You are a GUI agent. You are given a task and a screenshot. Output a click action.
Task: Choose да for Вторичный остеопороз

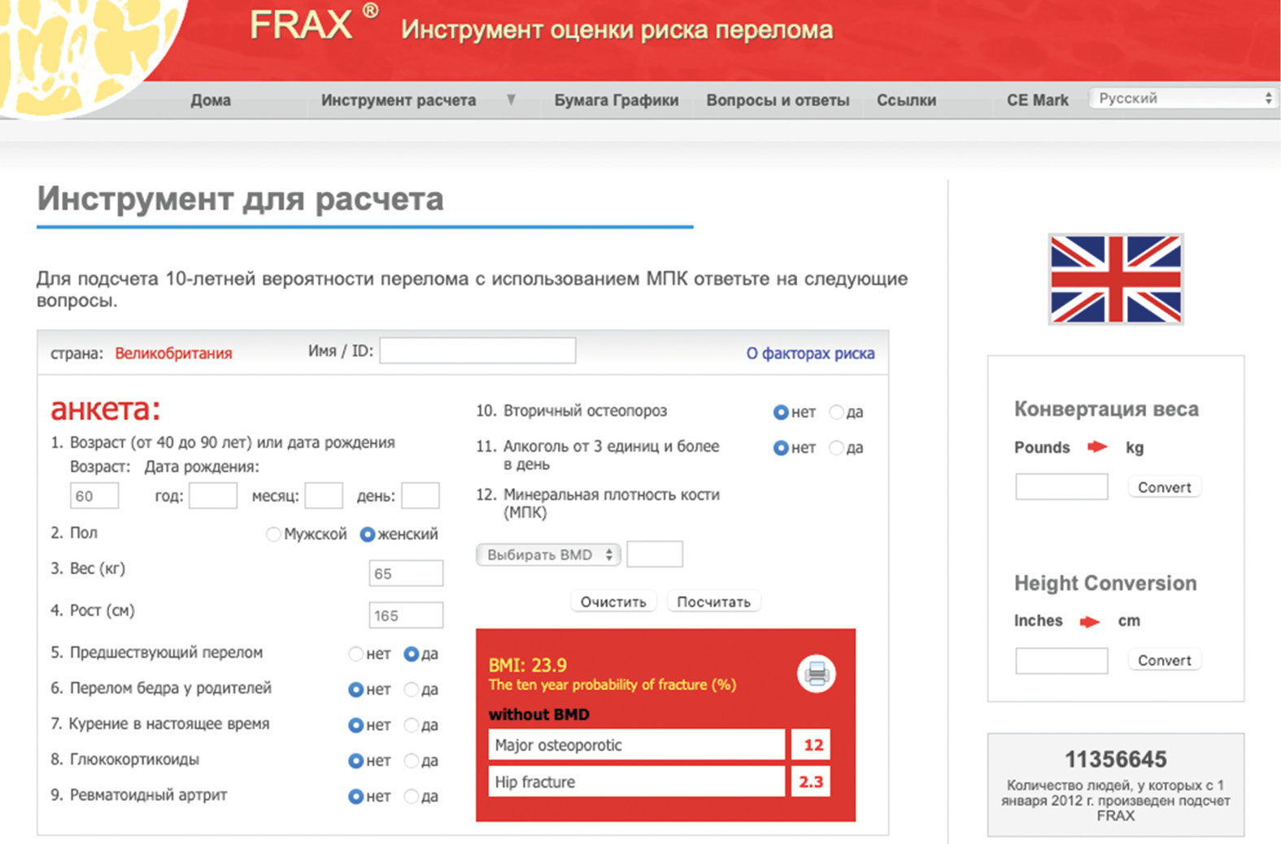(836, 412)
